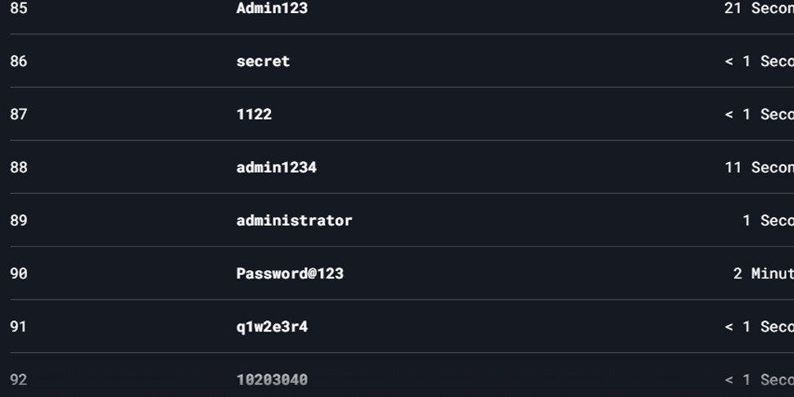
Task: Click the "2 Minutes" crack time
Action: [764, 274]
